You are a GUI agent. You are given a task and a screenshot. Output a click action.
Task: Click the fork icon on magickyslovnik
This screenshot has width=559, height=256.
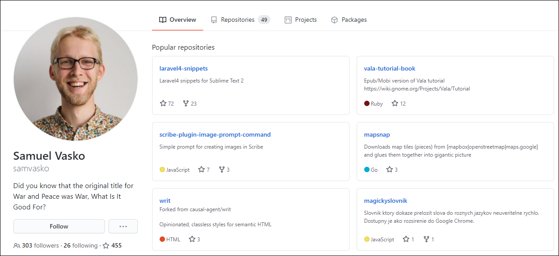point(426,239)
